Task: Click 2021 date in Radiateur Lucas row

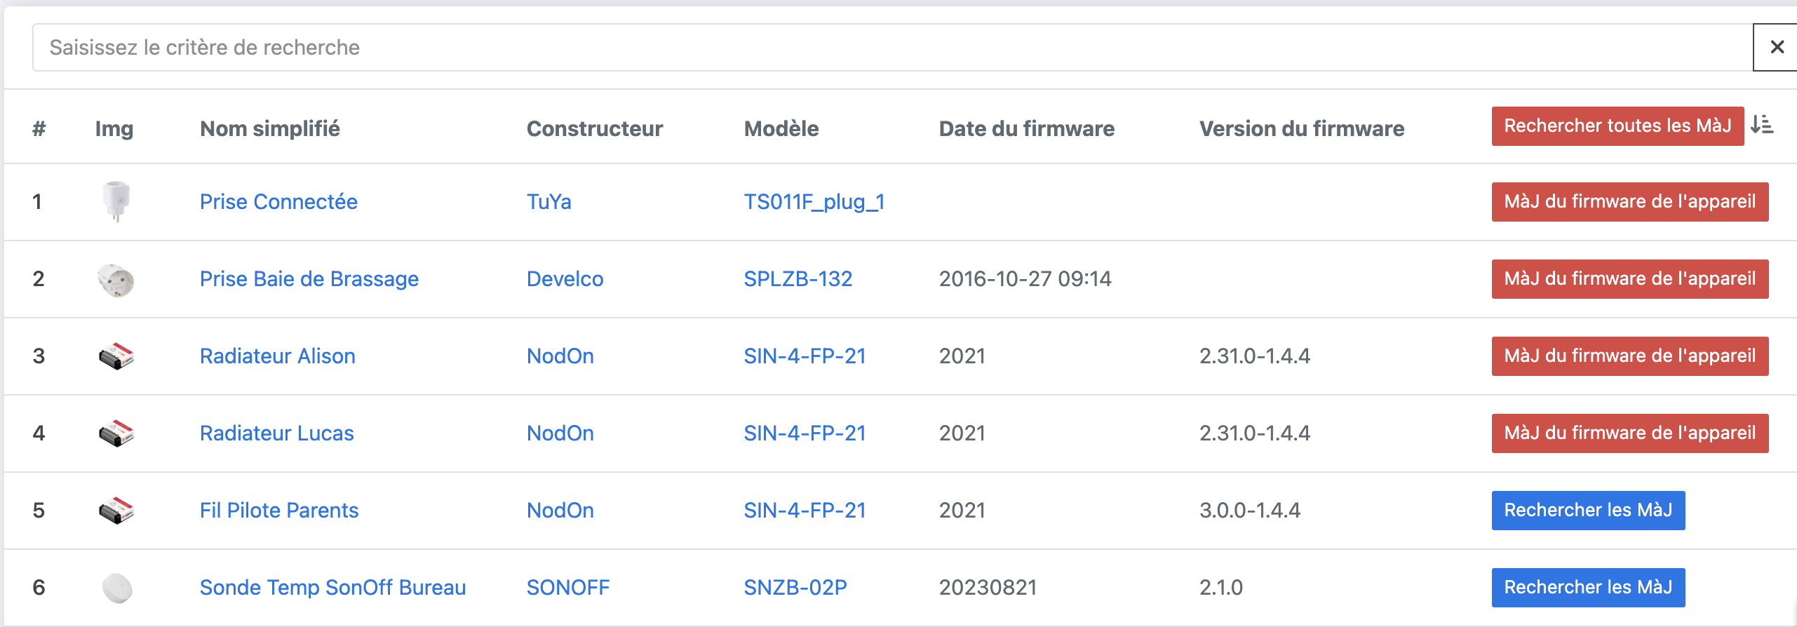Action: click(962, 433)
